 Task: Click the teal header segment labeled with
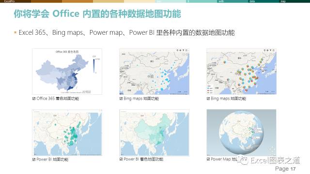tap(232, 1)
